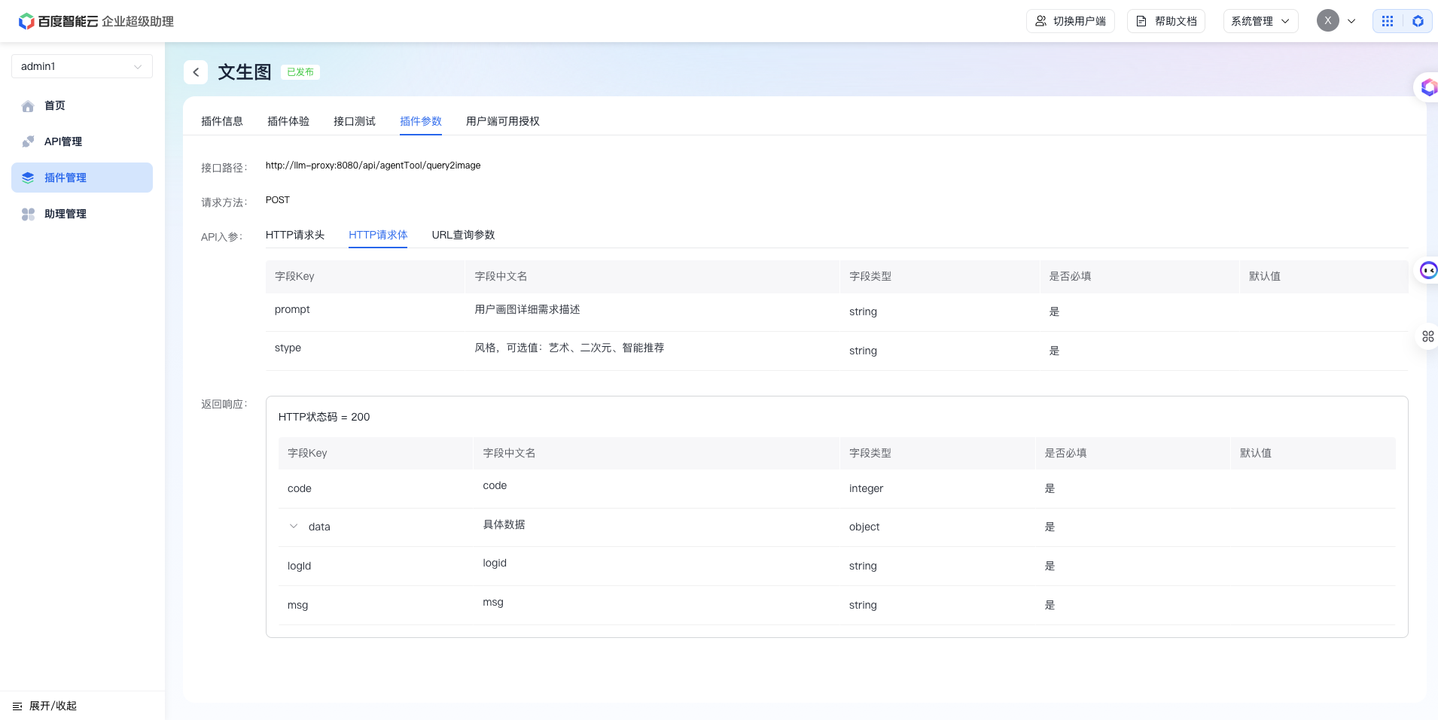Screen dimensions: 1438x720
Task: Click the query2image interface URL text
Action: 373,166
